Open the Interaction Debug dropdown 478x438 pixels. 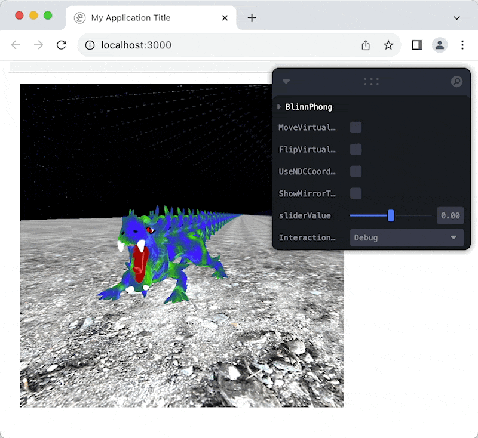pos(406,237)
